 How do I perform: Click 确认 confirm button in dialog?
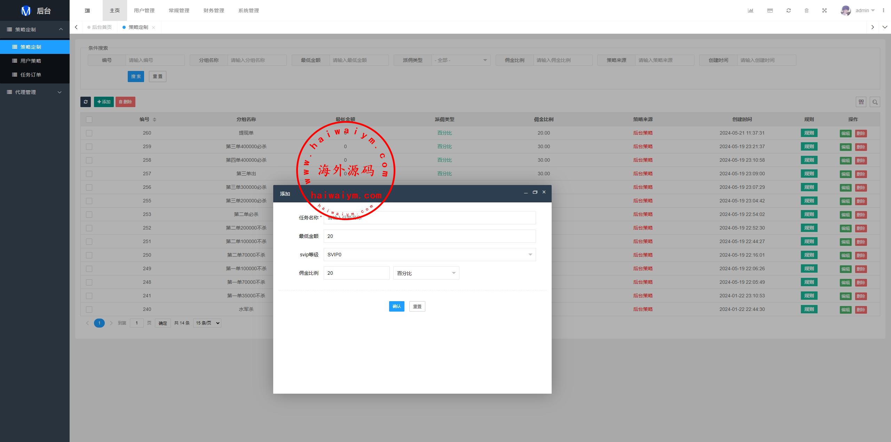[396, 306]
